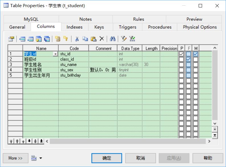Jump to the last row with the bottom scroll button

(215, 135)
